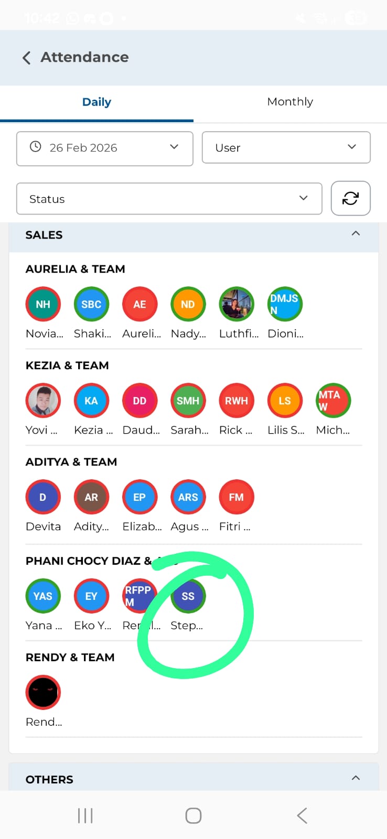The width and height of the screenshot is (387, 839).
Task: Tap the ARS avatar for Agus
Action: pos(188,497)
